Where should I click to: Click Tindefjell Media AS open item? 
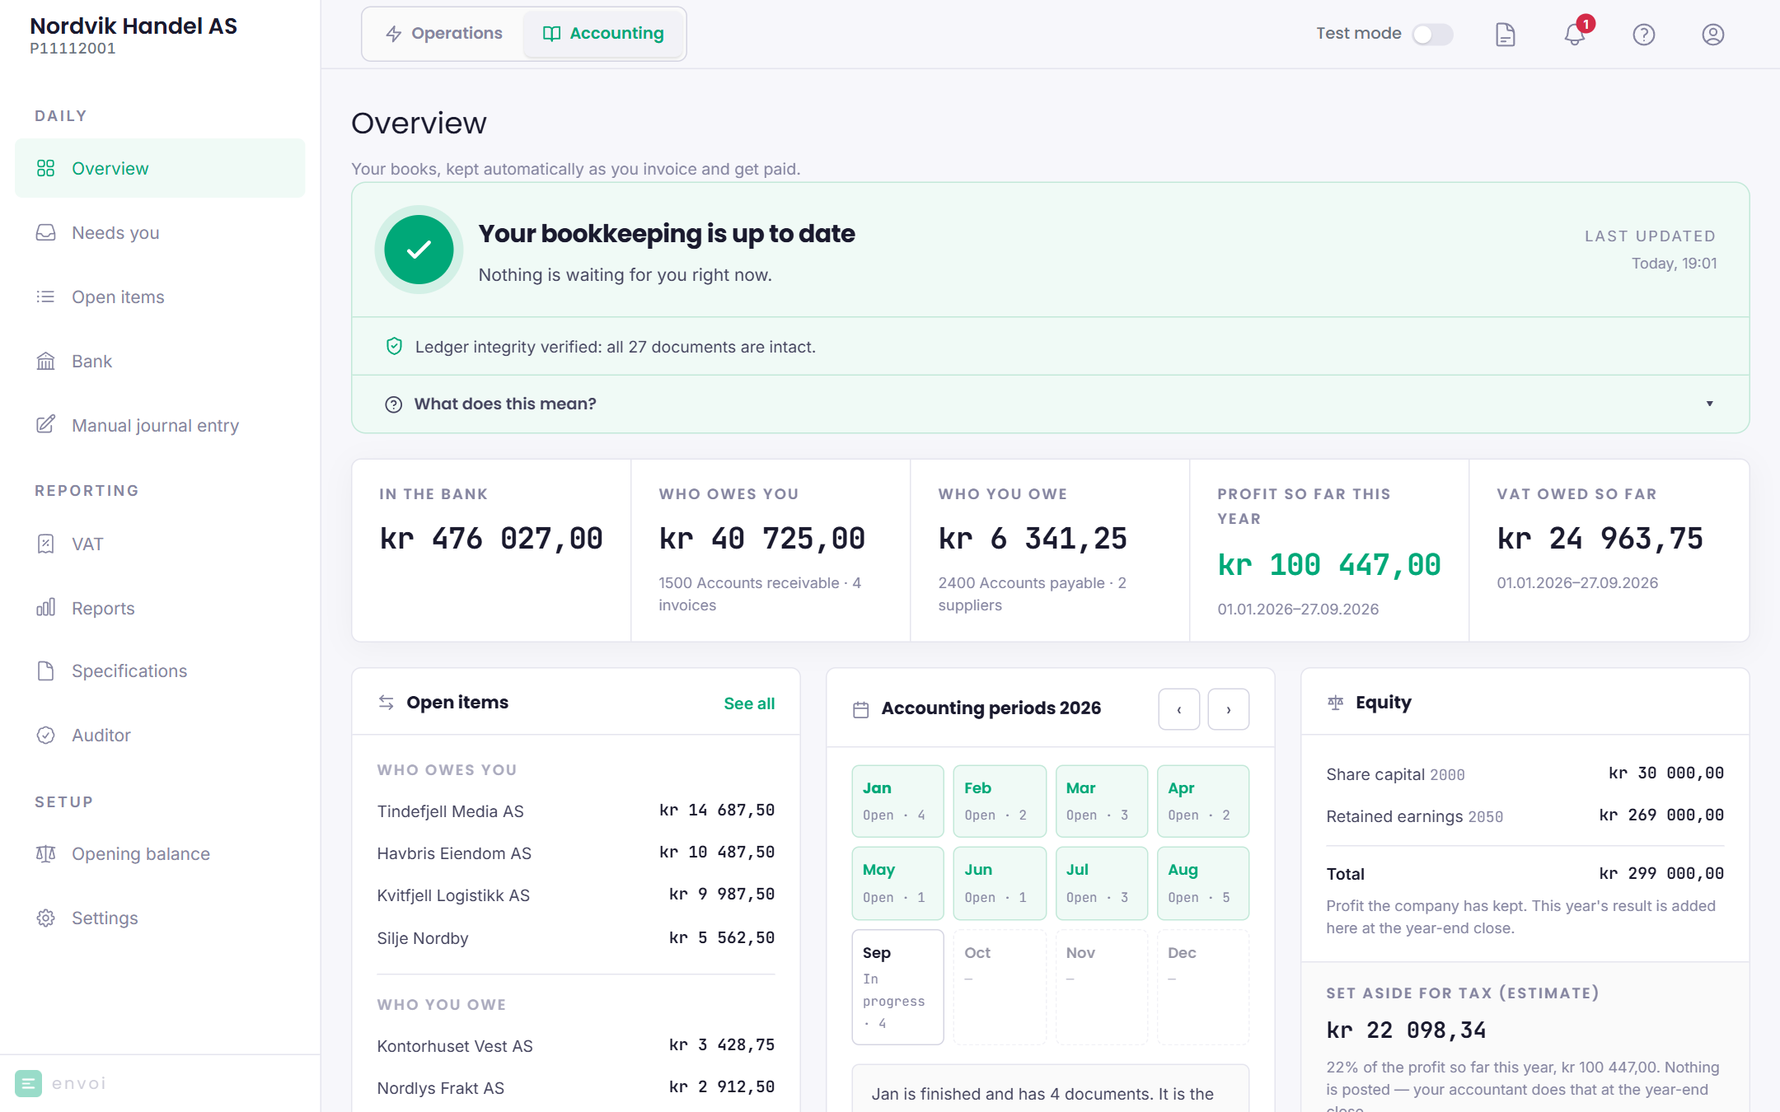[x=576, y=811]
